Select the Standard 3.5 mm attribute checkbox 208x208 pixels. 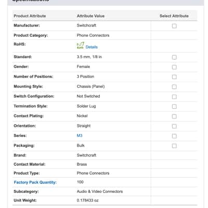174,57
